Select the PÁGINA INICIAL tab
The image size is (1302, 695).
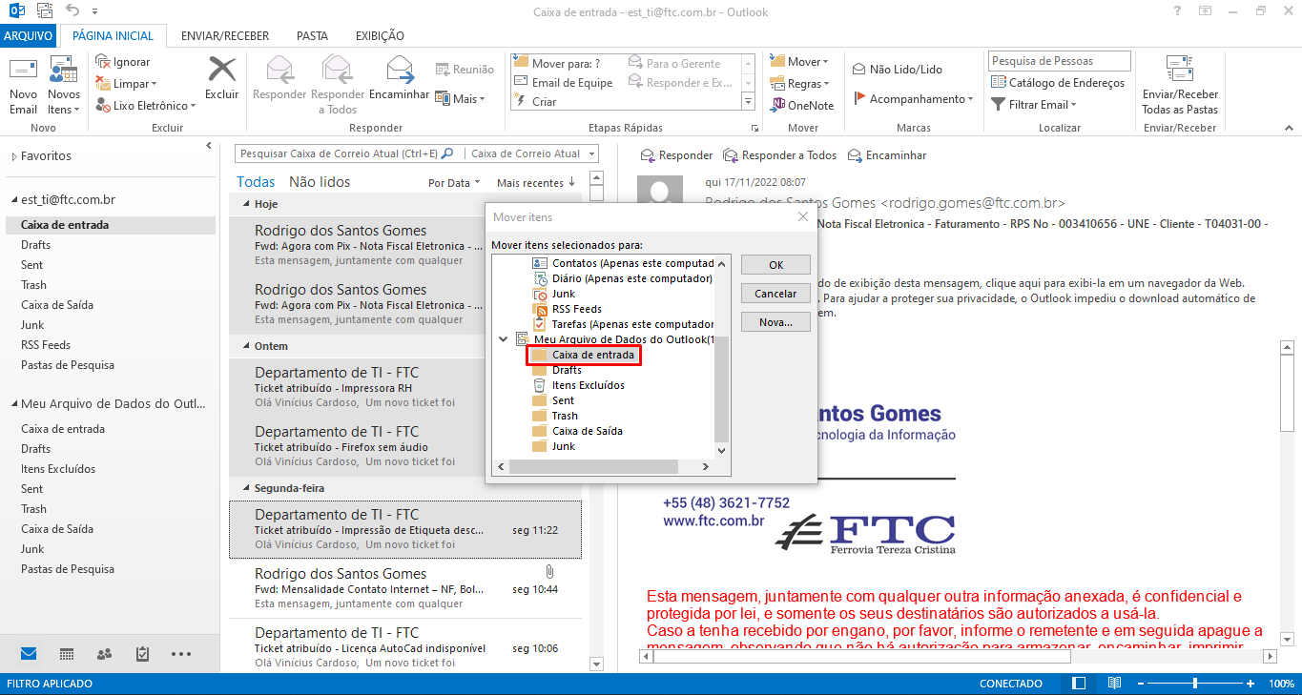[x=113, y=36]
